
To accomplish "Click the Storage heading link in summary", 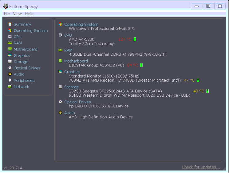I will pyautogui.click(x=72, y=87).
